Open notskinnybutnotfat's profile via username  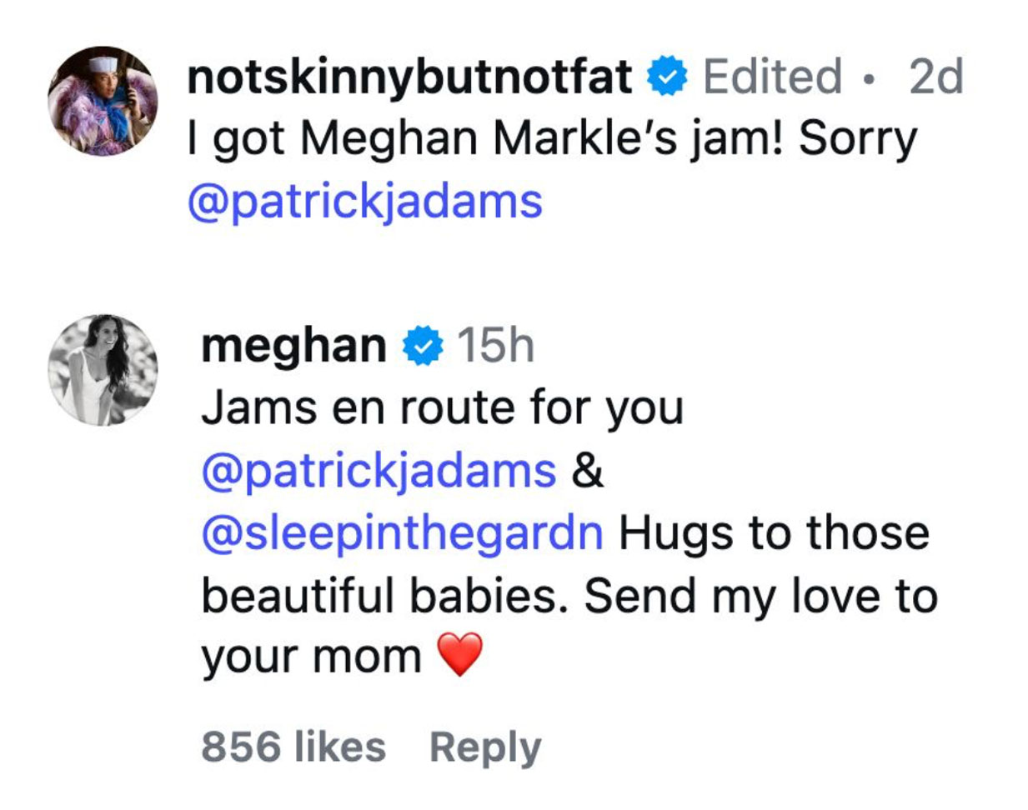tap(409, 76)
